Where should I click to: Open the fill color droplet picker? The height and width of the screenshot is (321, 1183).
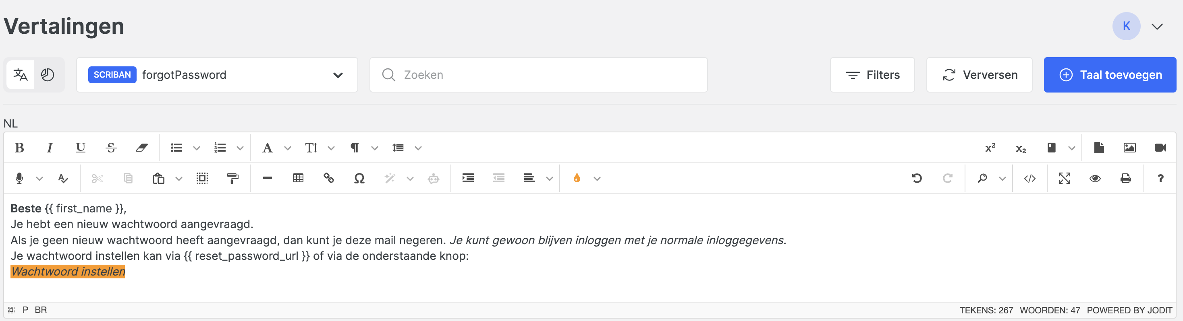click(x=577, y=178)
